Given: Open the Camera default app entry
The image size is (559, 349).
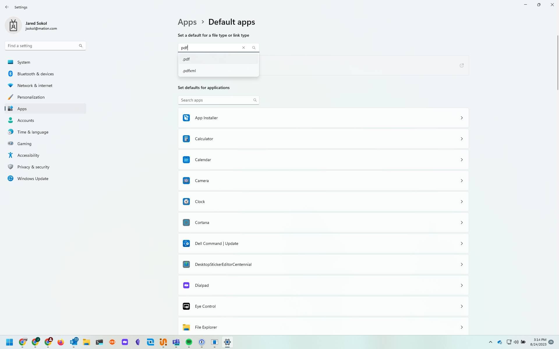Looking at the screenshot, I should point(323,180).
